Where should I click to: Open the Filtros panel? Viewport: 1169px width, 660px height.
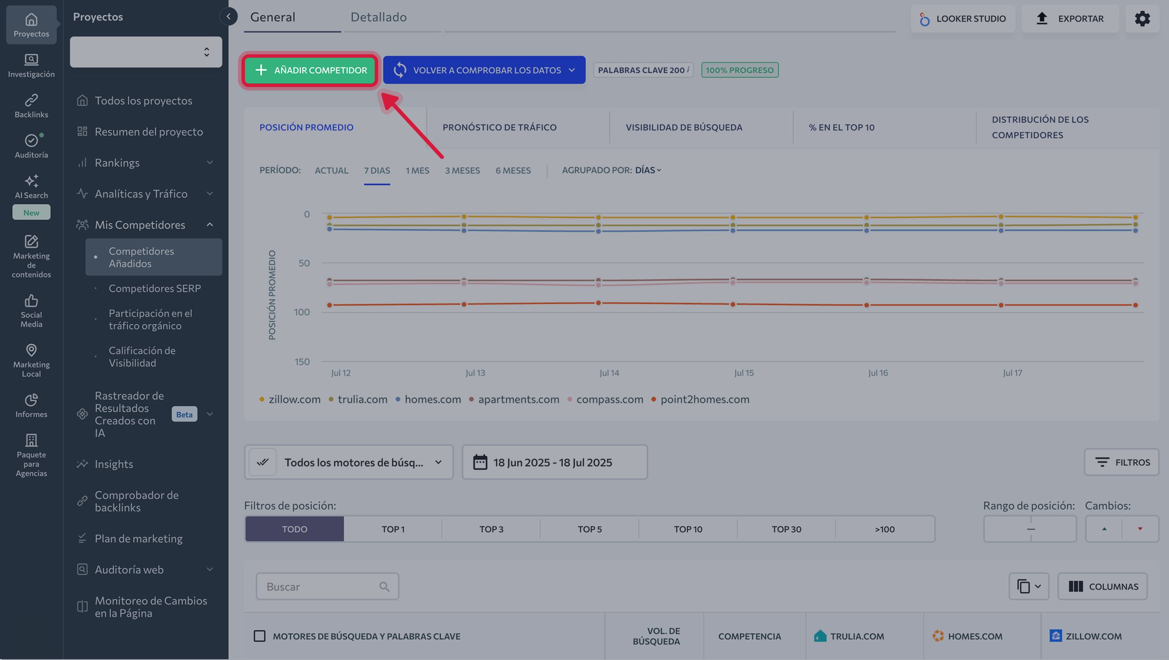tap(1121, 462)
